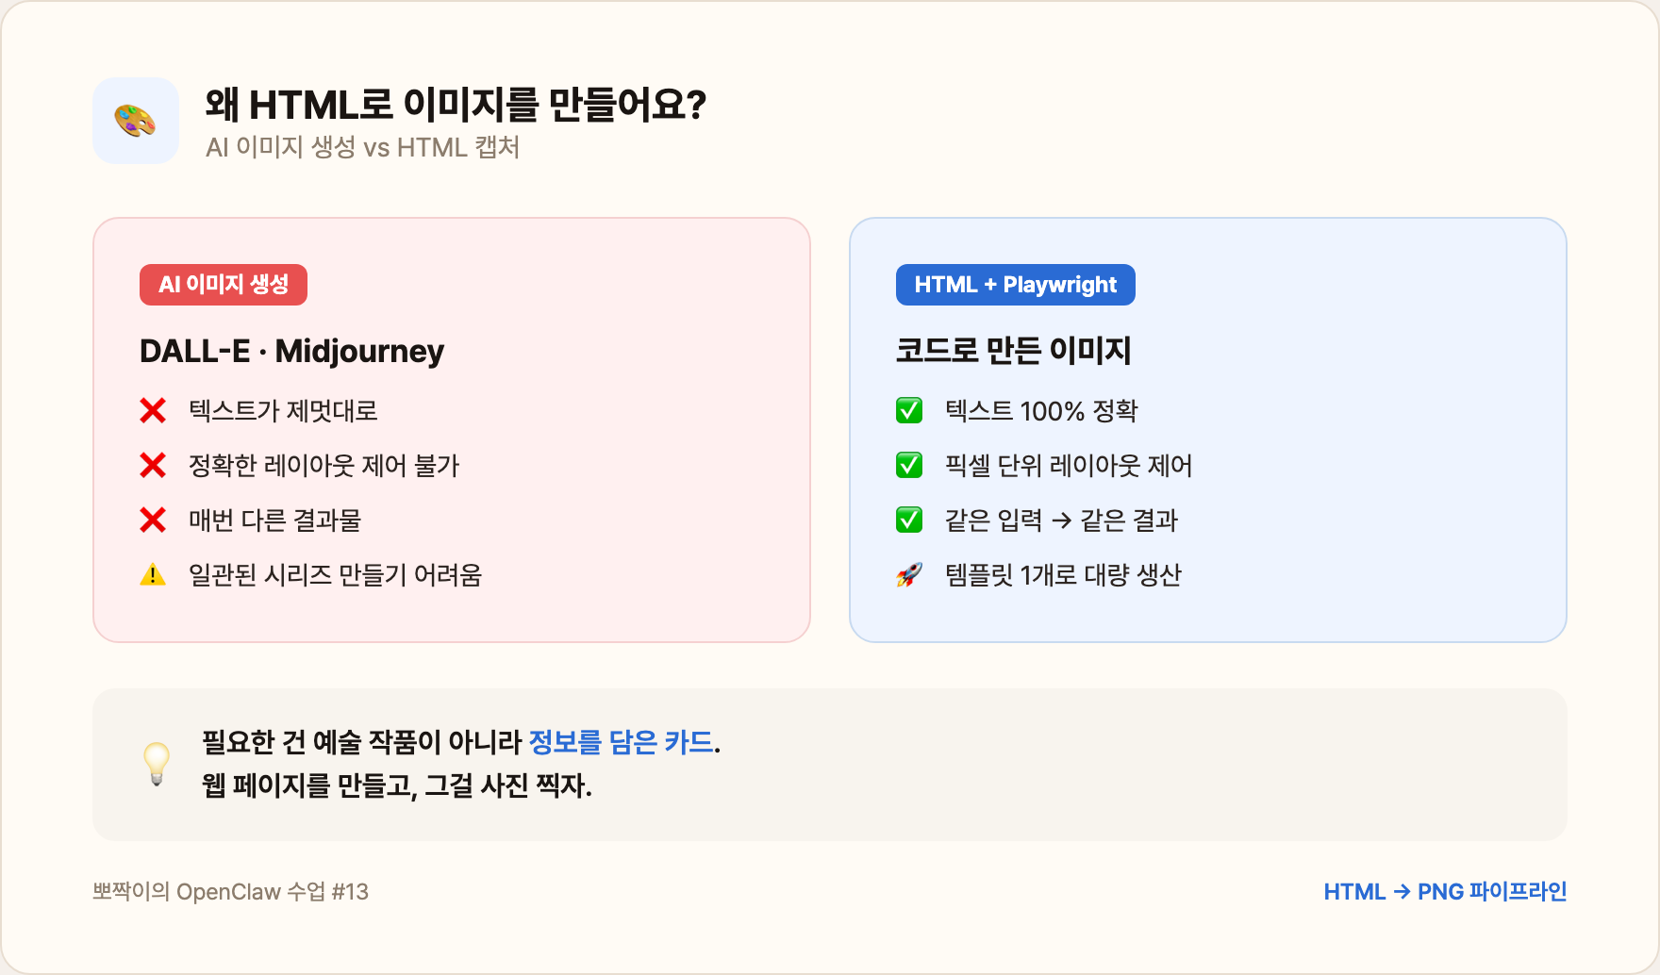The image size is (1660, 975).
Task: Click the red AI 이미지 생성 badge
Action: click(224, 285)
